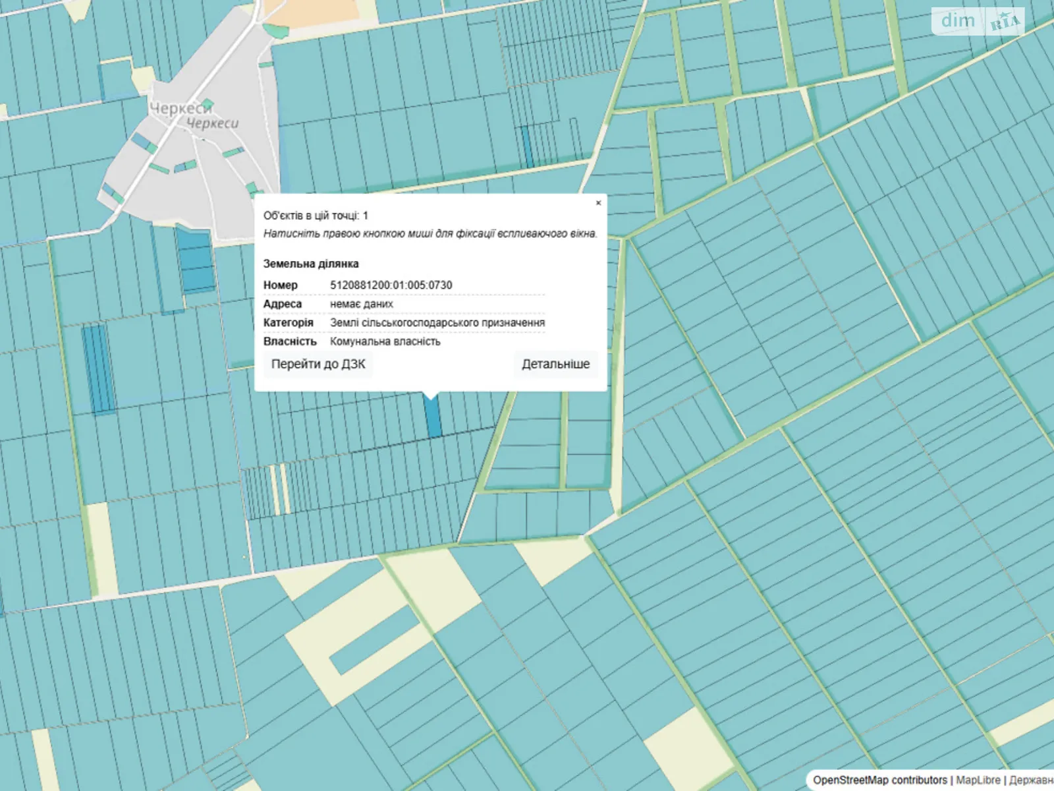Open the OpenStreetMap contributors link
Screen dimensions: 1054x791
click(x=879, y=780)
